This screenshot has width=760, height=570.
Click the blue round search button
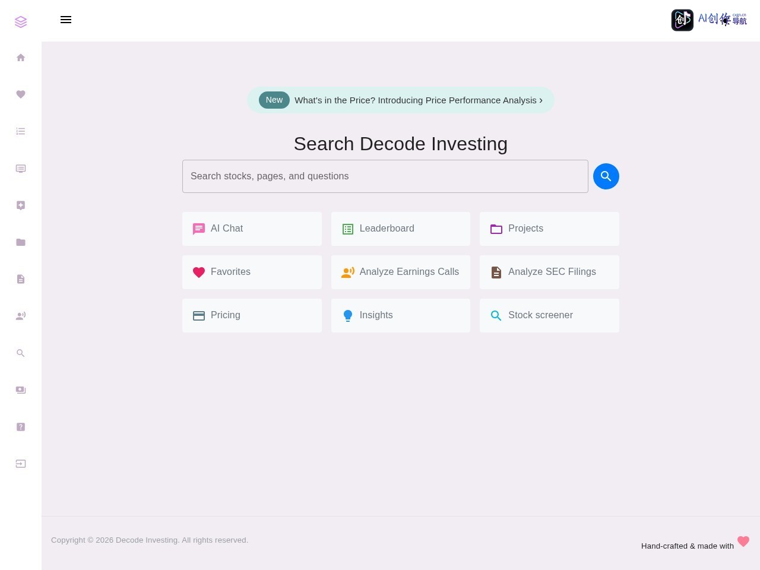(x=606, y=176)
